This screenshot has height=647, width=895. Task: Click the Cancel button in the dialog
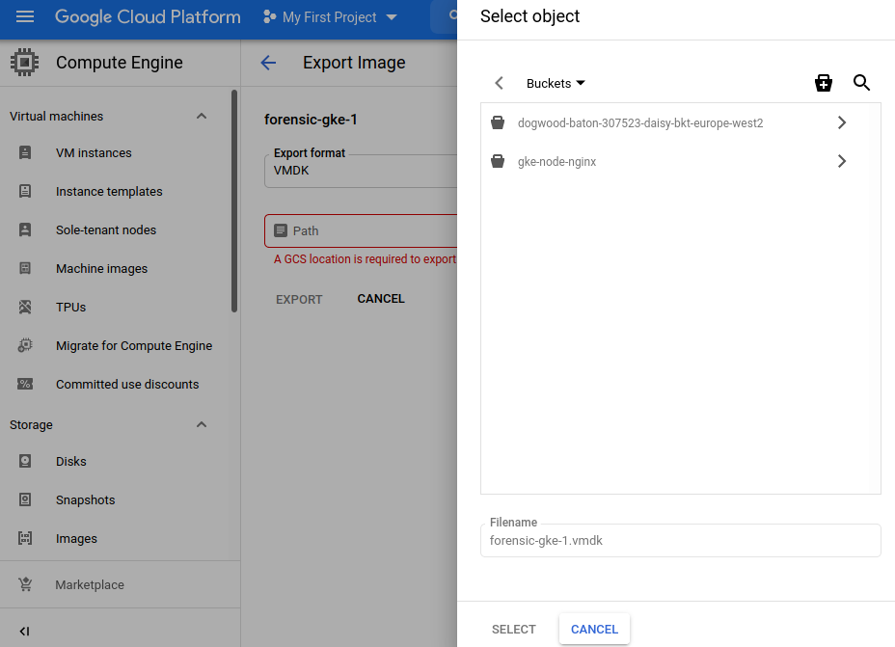pos(594,629)
